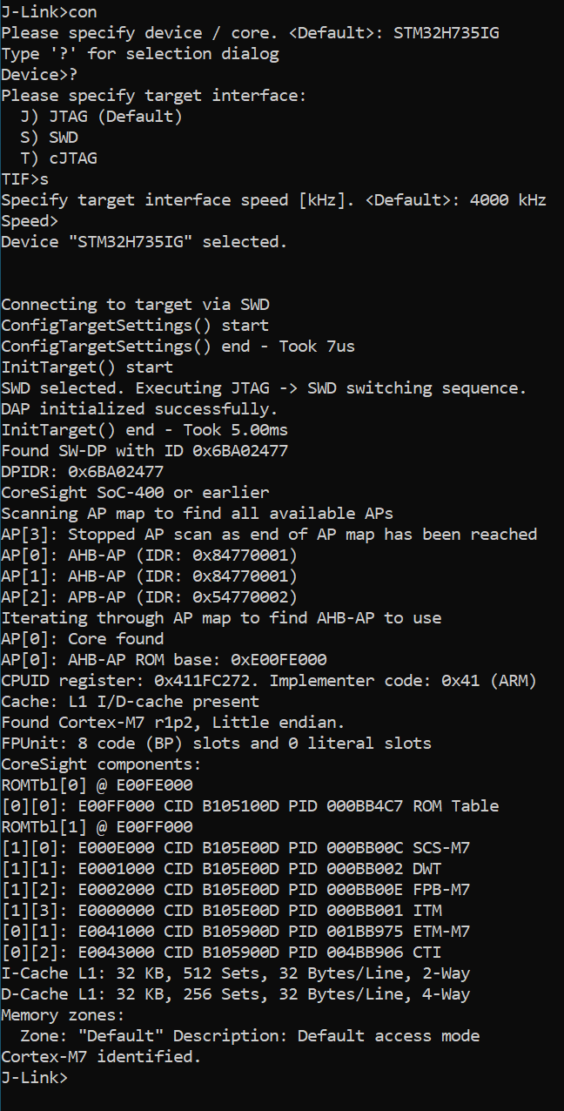Click the "D-Cache L1" information line
The image size is (564, 1111).
click(x=235, y=994)
